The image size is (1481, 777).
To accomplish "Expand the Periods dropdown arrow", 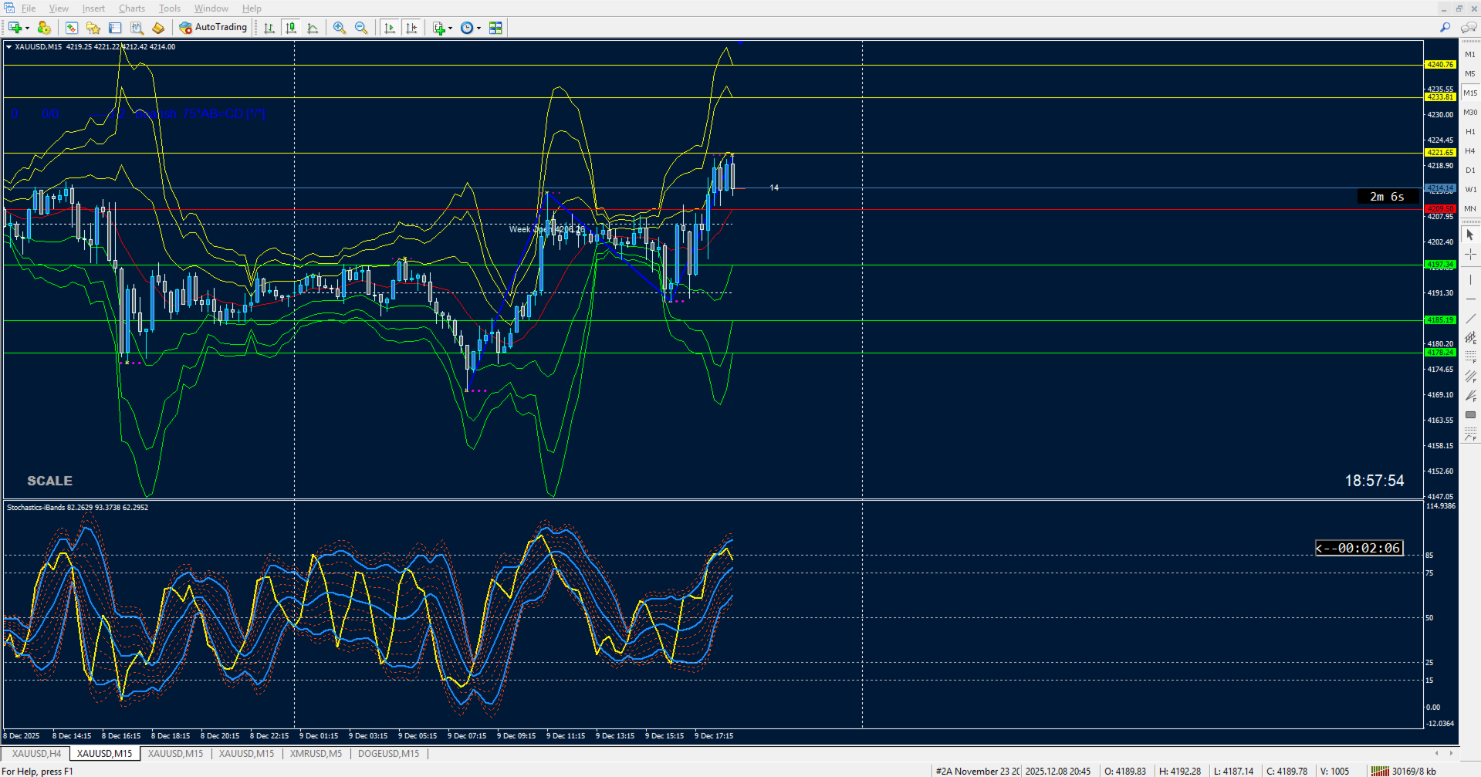I will pos(478,28).
